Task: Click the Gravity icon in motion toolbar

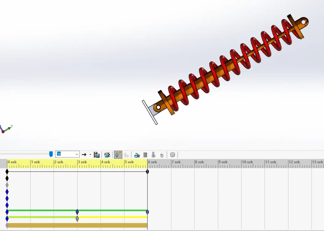Action: tap(162, 155)
